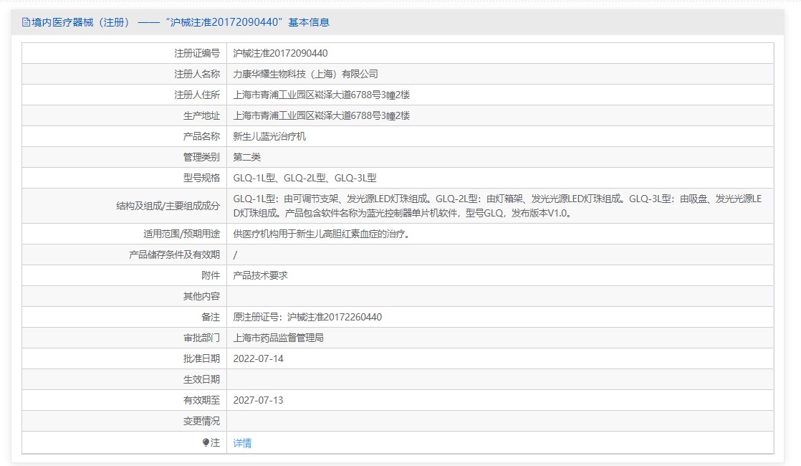Click the 有效期至 label
Image resolution: width=801 pixels, height=466 pixels.
click(201, 401)
